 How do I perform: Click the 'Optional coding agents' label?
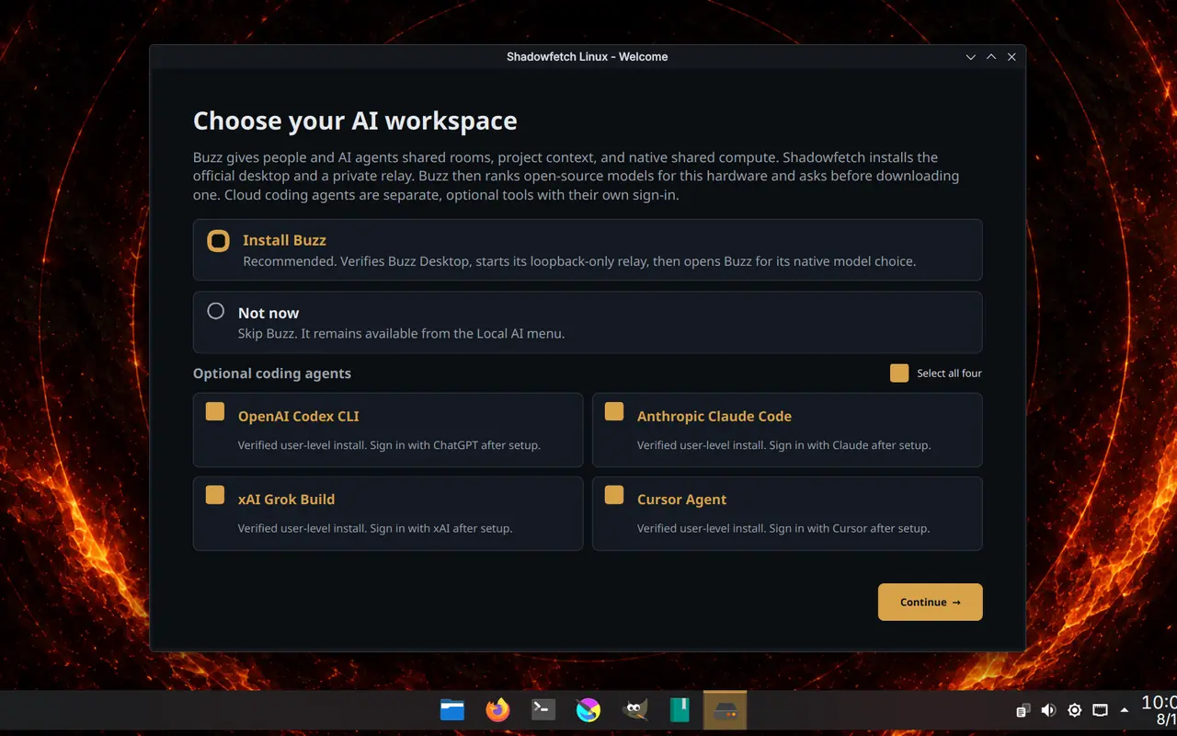272,374
